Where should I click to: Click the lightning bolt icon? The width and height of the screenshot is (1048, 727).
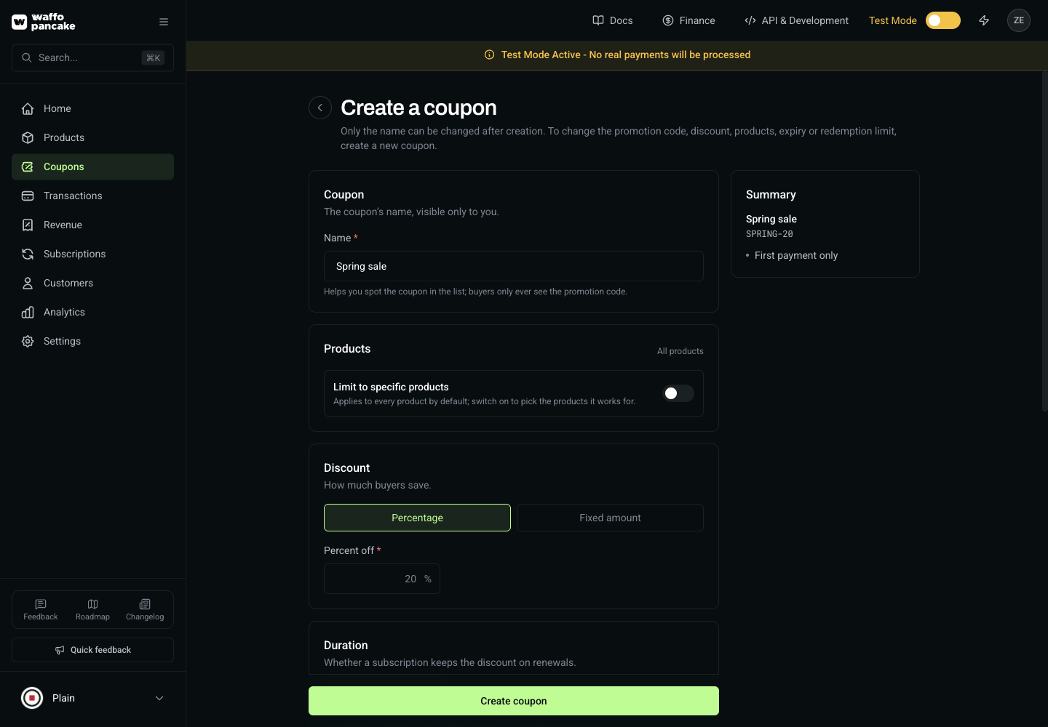984,20
